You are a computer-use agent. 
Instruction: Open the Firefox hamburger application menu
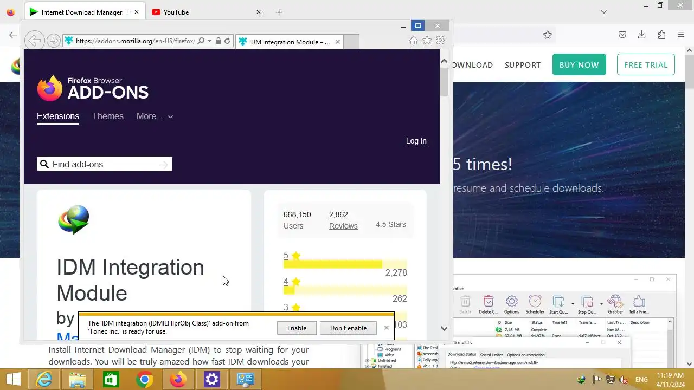(x=681, y=35)
